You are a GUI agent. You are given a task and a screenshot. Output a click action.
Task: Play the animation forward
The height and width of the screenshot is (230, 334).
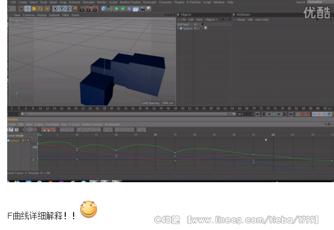pos(274,114)
